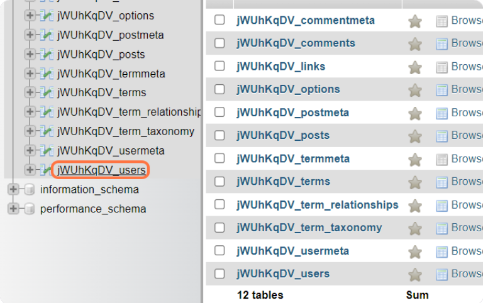Expand jWUhKqDV_postmeta tree node

(x=30, y=35)
